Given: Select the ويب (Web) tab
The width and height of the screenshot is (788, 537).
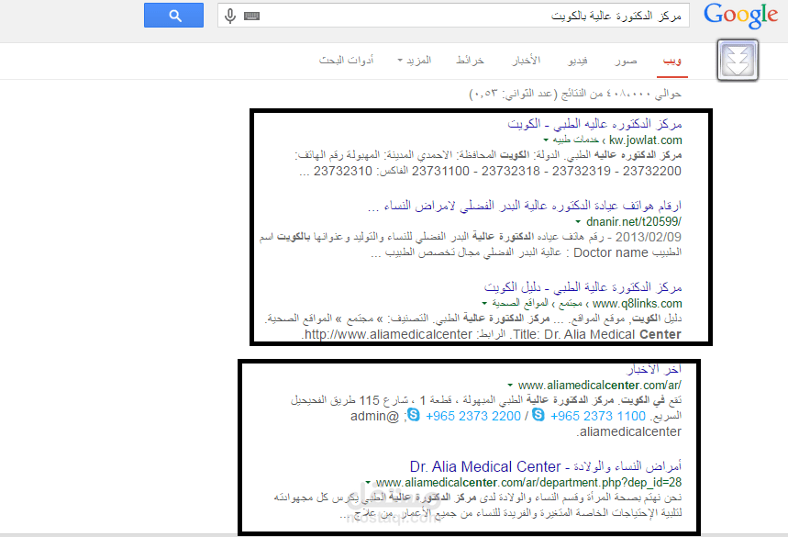Looking at the screenshot, I should click(671, 61).
